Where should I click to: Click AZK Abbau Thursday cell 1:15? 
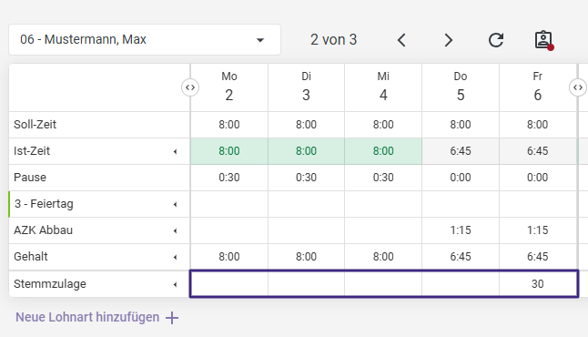click(x=461, y=230)
